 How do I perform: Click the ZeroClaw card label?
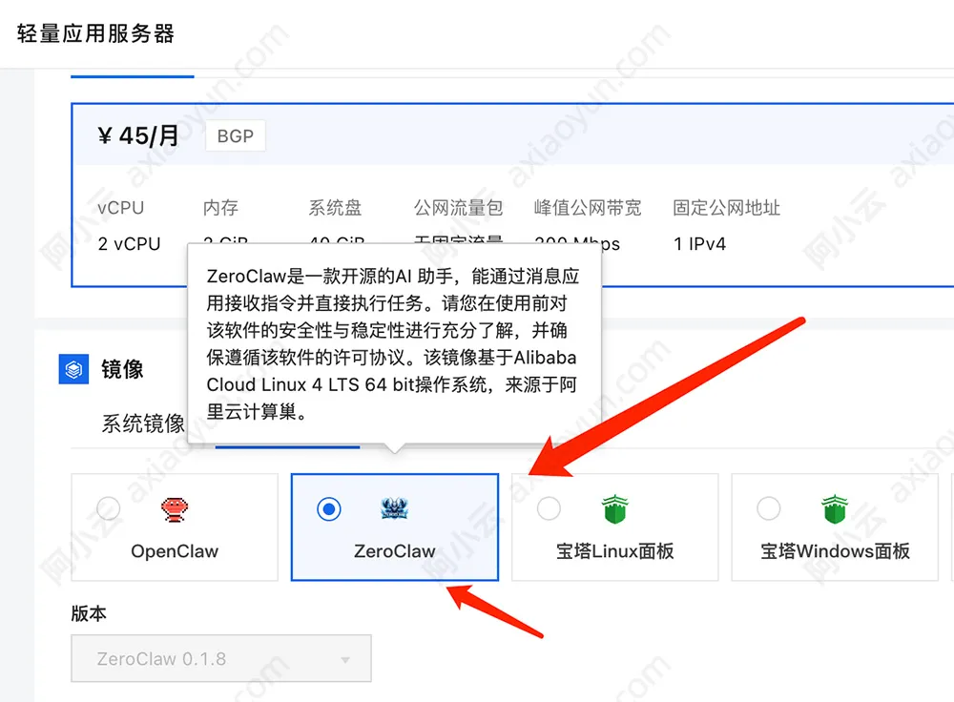coord(395,551)
